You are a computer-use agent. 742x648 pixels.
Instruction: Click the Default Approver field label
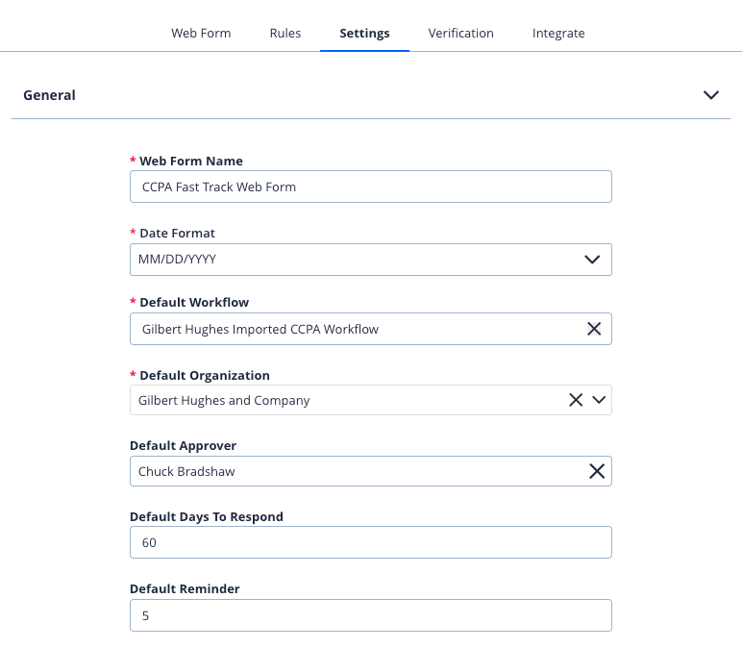coord(183,445)
